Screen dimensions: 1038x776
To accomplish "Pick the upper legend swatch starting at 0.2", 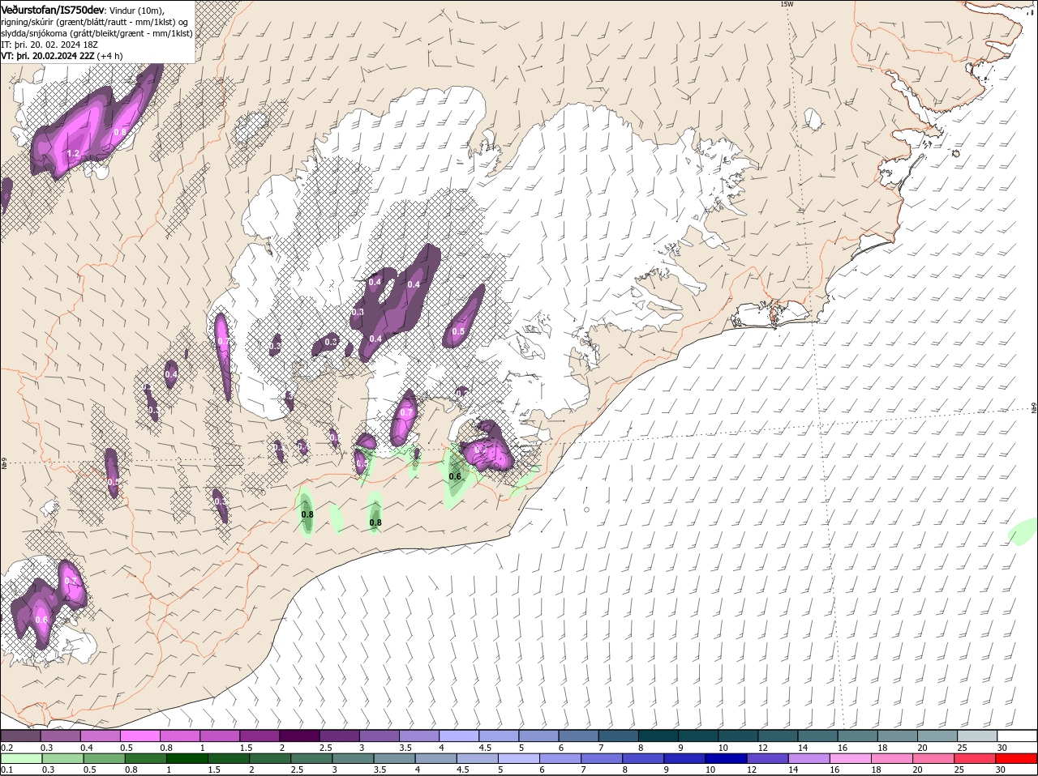I will point(20,735).
